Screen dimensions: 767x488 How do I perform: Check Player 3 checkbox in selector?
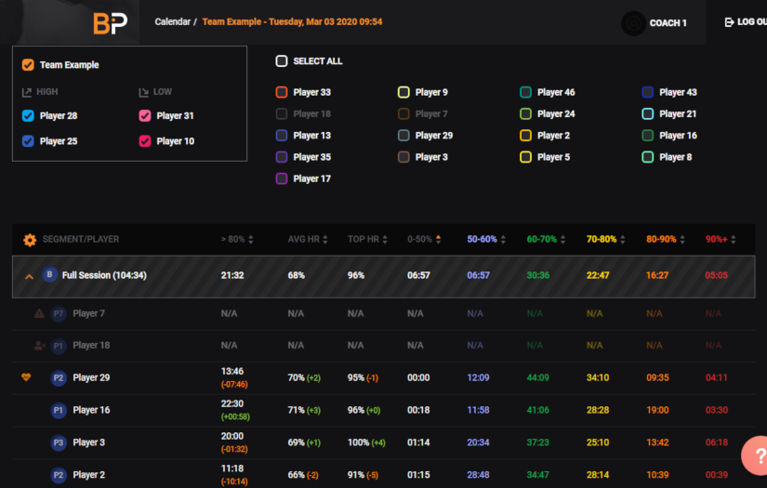coord(403,157)
